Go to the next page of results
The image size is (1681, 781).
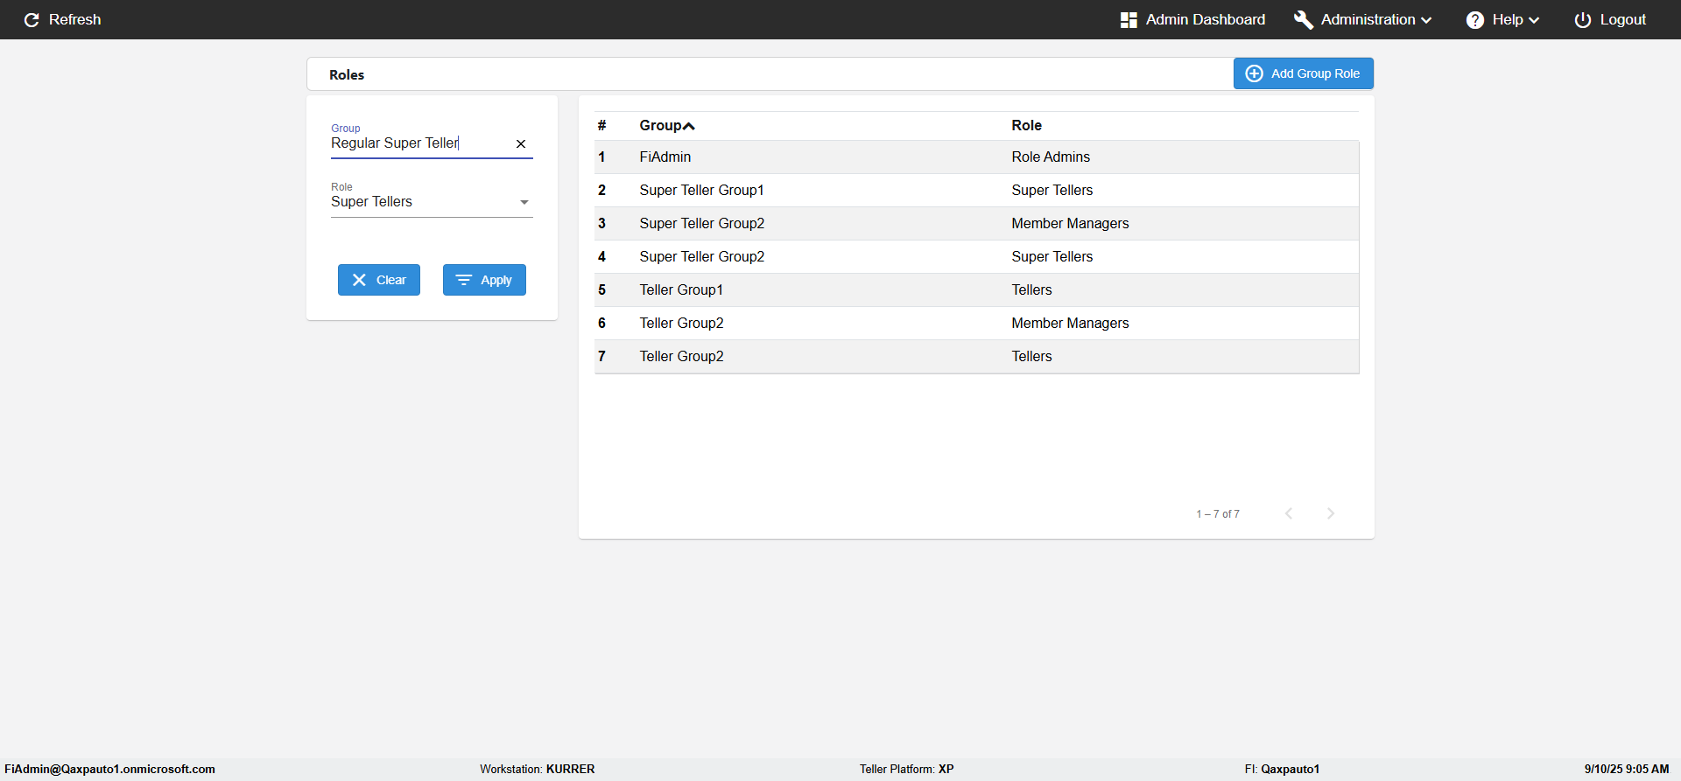click(x=1331, y=513)
